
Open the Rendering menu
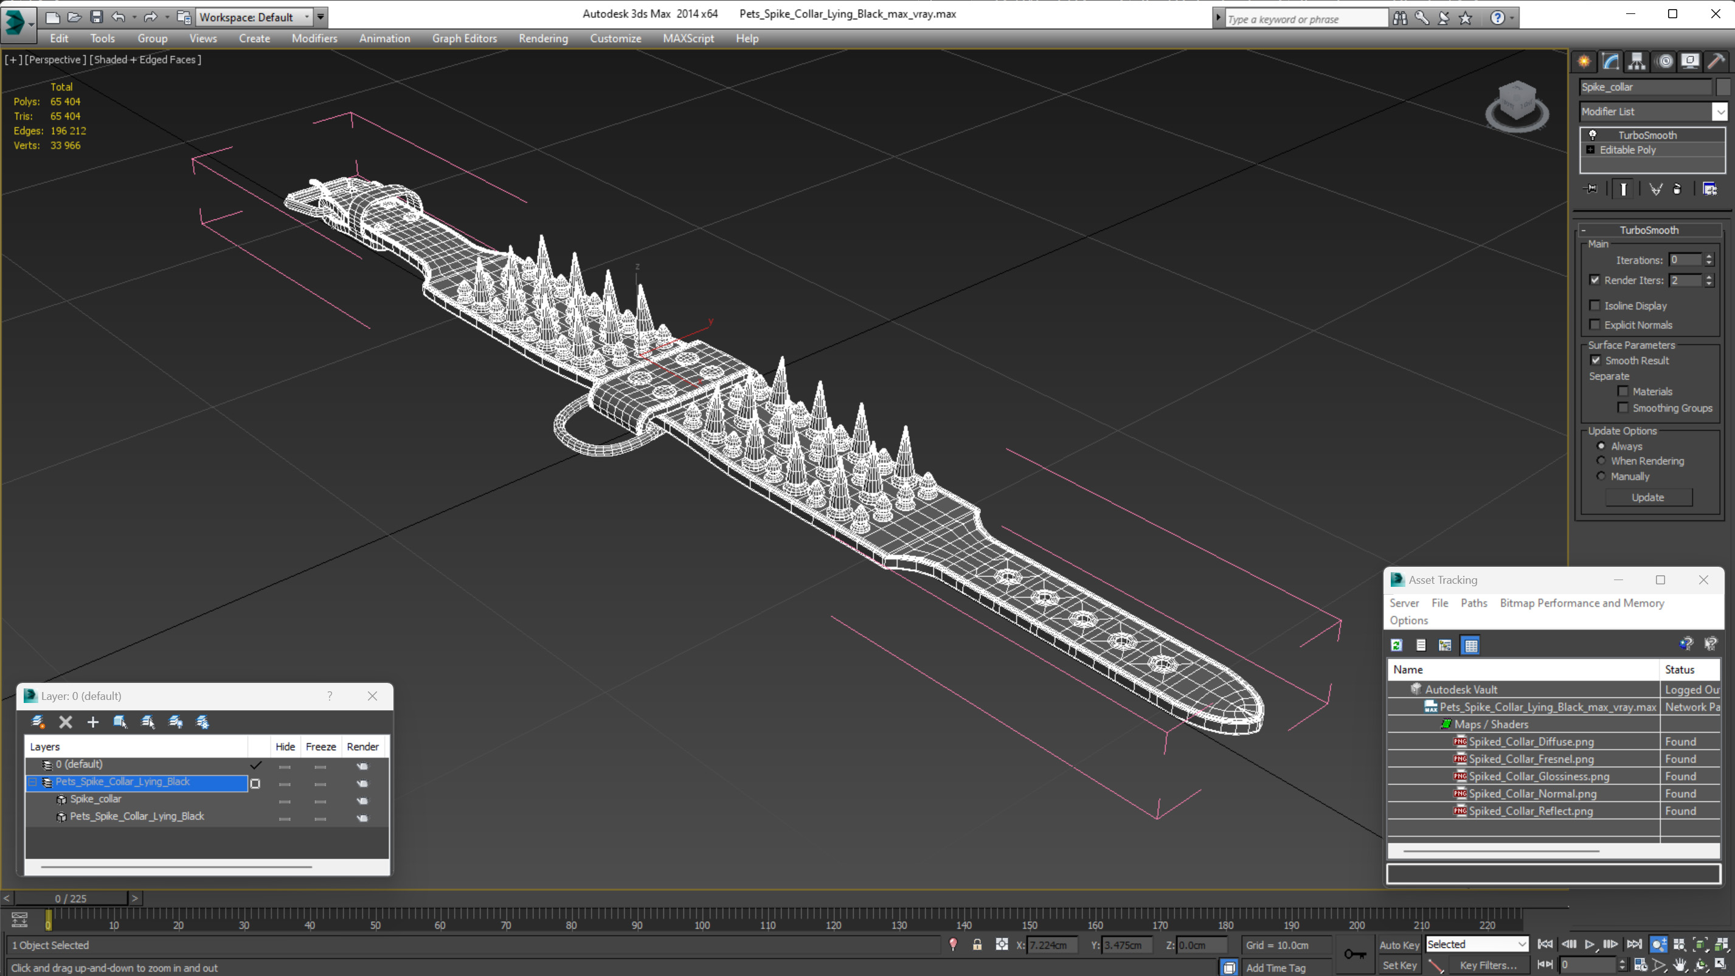543,38
